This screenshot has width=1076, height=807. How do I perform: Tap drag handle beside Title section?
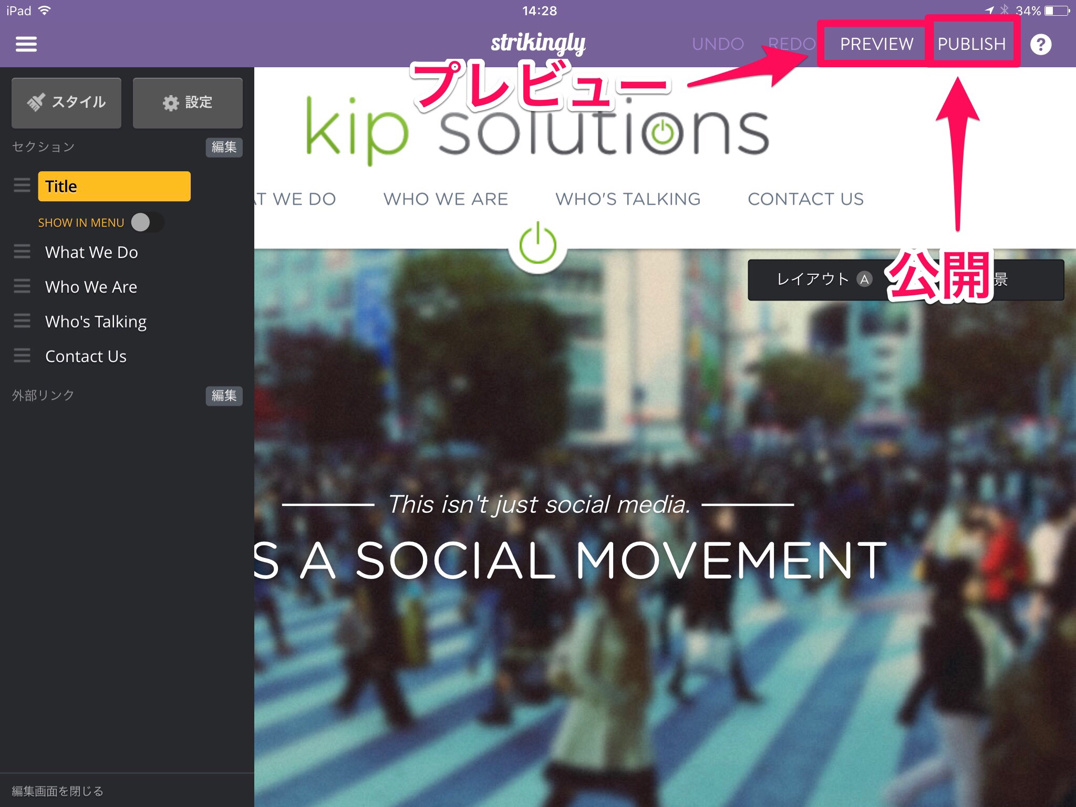tap(22, 185)
